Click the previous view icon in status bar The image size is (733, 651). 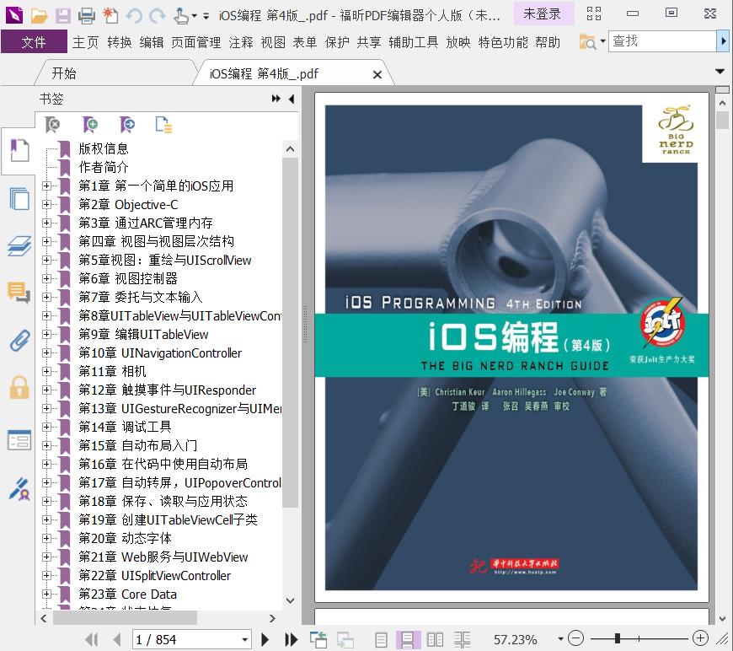click(318, 639)
